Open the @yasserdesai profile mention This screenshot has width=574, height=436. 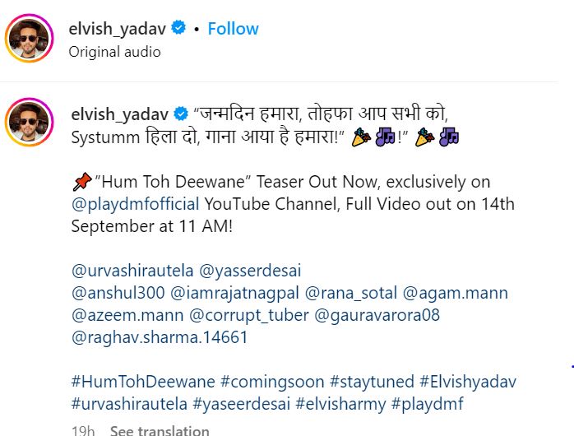click(x=250, y=271)
